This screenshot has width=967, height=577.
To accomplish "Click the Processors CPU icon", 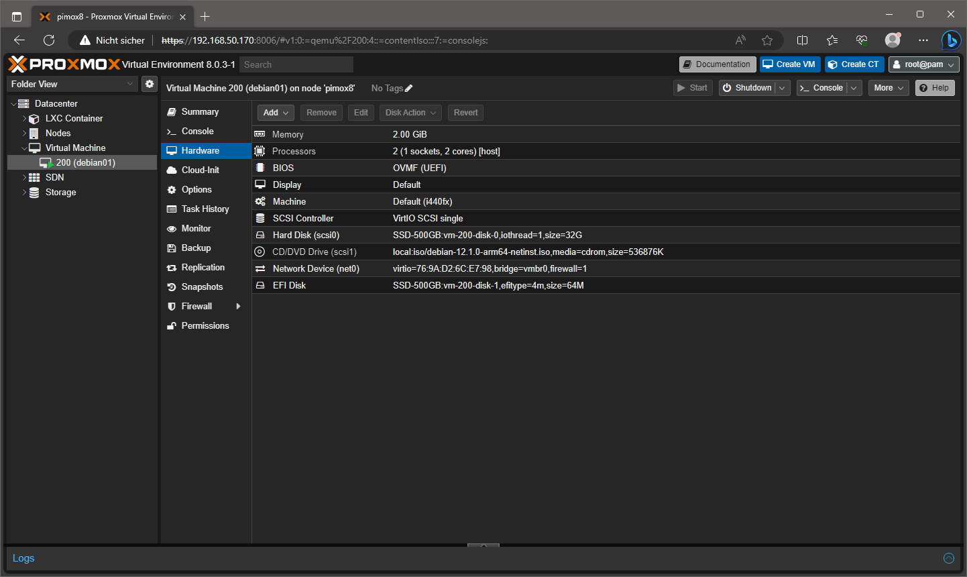I will 260,151.
